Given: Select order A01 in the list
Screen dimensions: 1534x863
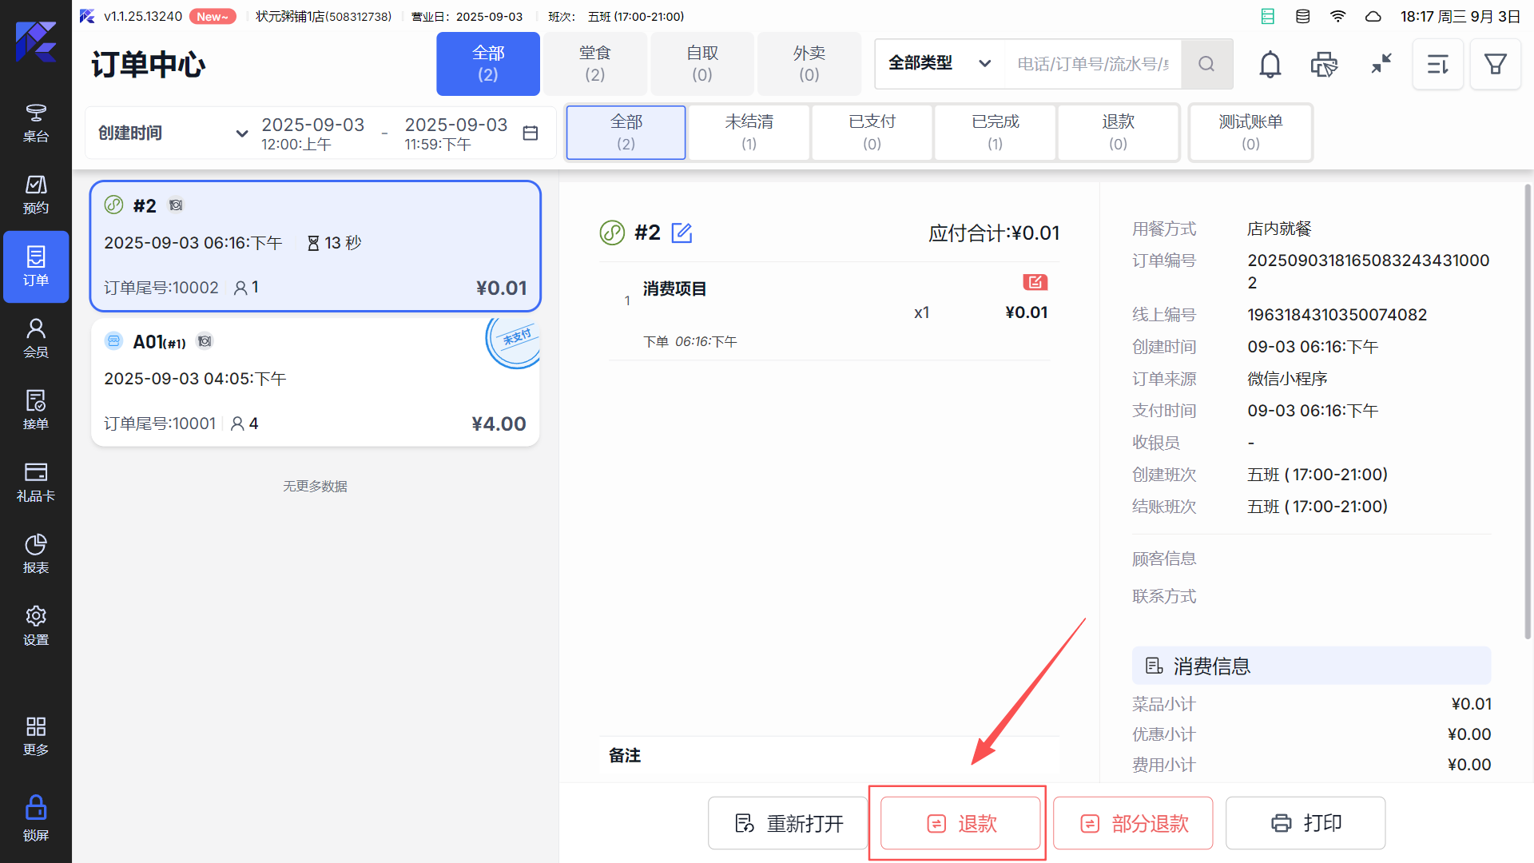Looking at the screenshot, I should 315,383.
